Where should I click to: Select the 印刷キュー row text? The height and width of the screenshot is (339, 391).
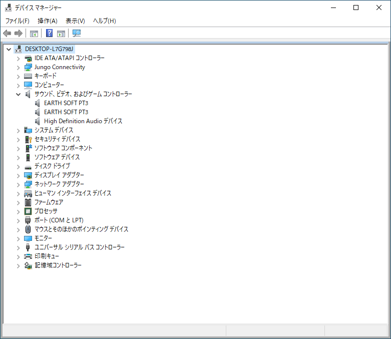tap(47, 256)
